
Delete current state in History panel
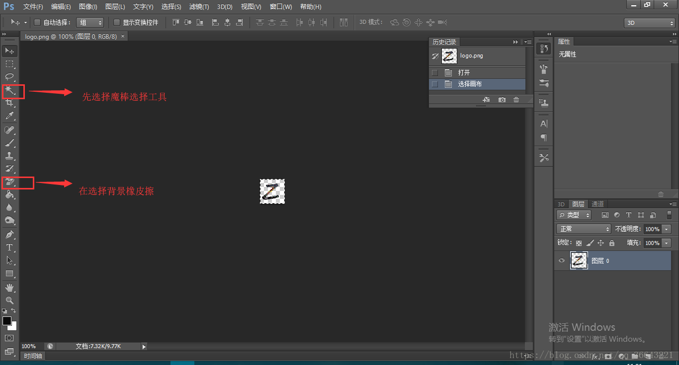[x=516, y=100]
